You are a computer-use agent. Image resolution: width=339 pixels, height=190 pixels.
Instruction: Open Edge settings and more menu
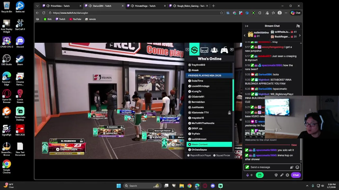[286, 13]
